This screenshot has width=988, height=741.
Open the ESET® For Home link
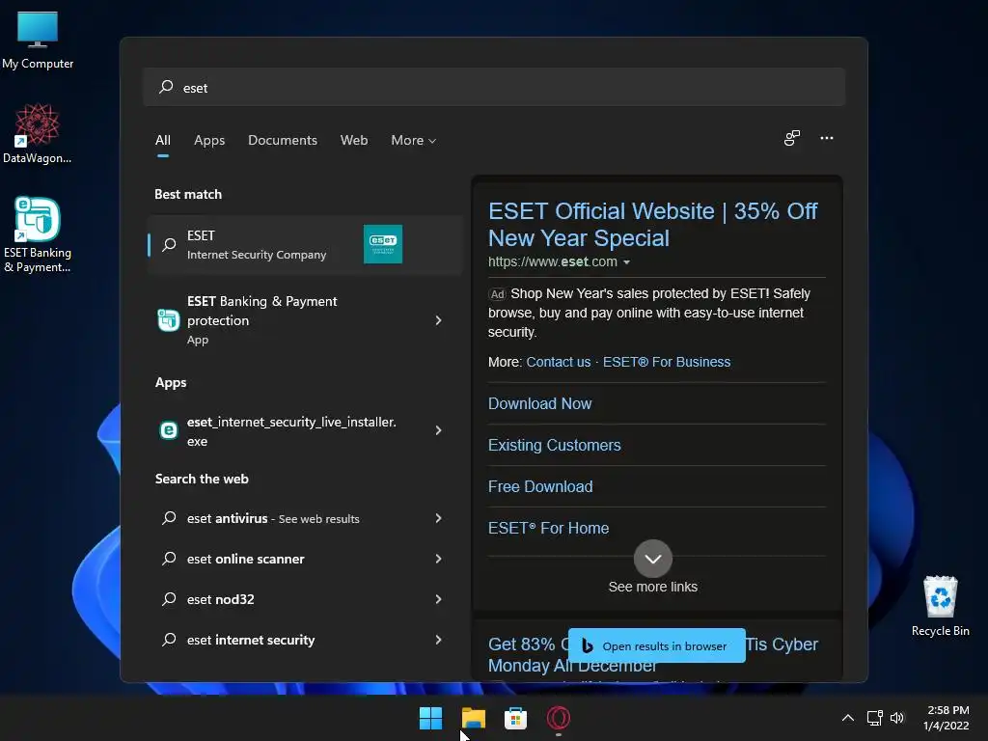[549, 528]
